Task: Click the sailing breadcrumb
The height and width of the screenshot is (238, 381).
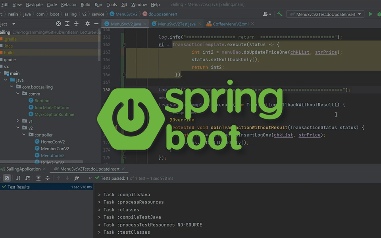Action: coord(71,14)
